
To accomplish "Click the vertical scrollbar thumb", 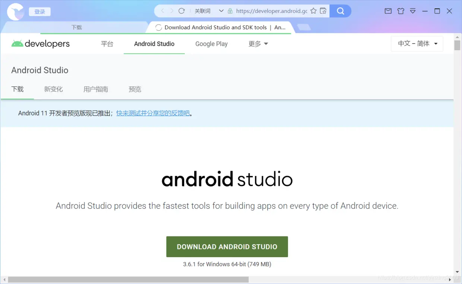I will pyautogui.click(x=457, y=45).
